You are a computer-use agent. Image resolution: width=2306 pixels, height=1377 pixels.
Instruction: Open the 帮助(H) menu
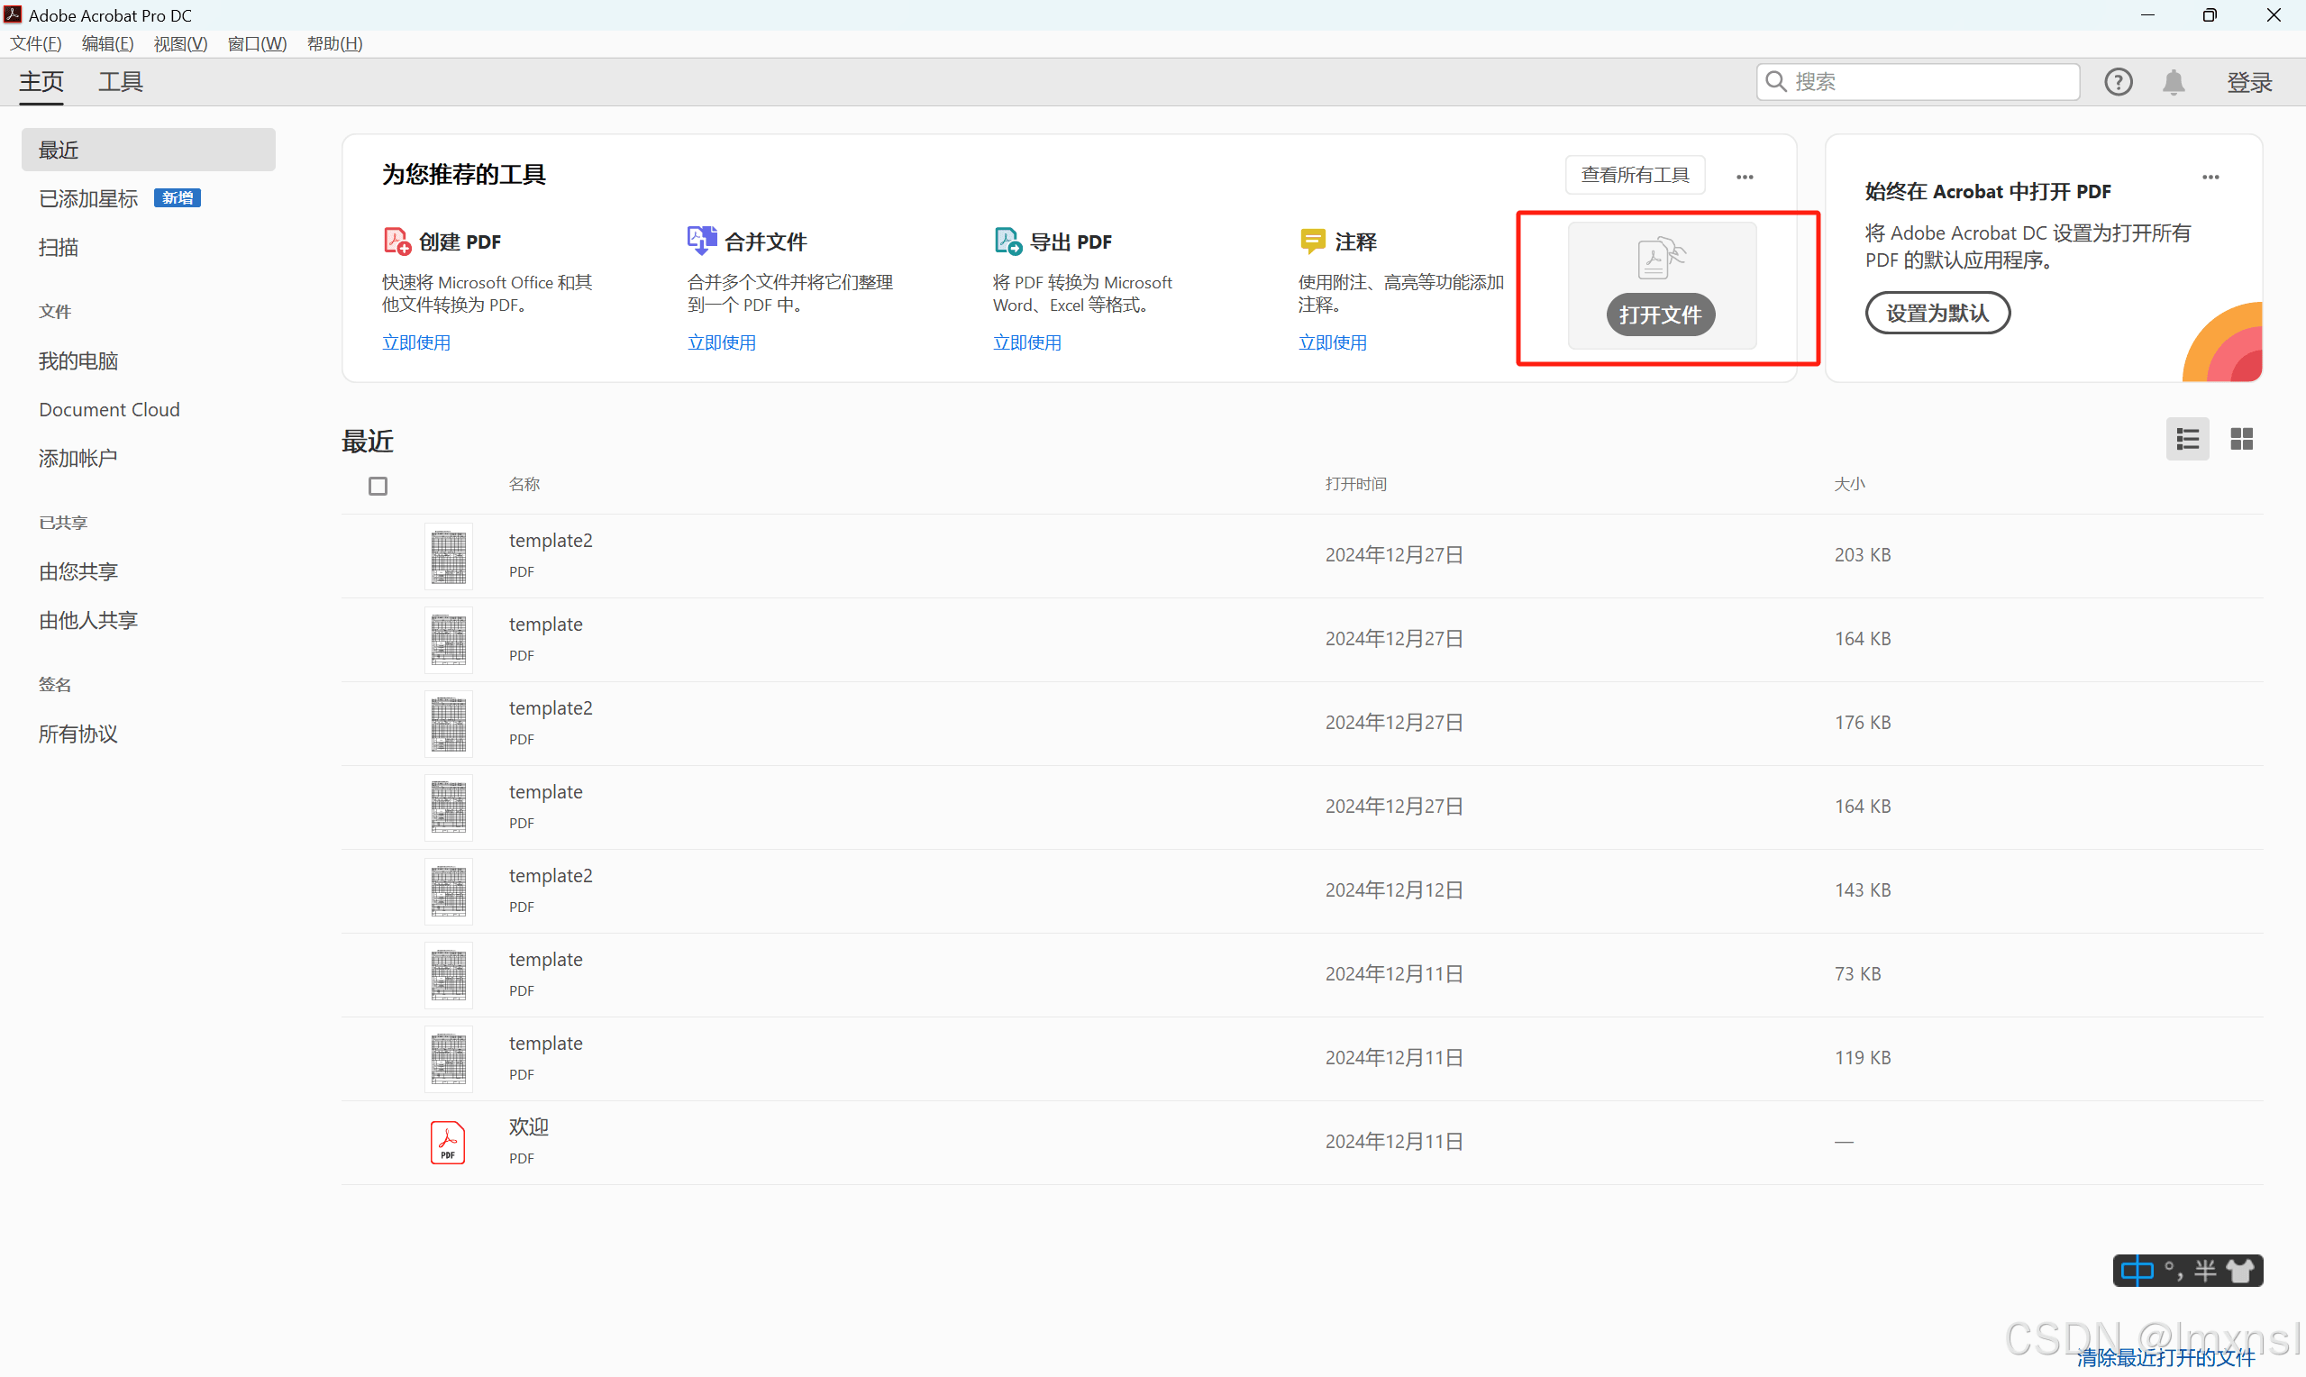(335, 43)
